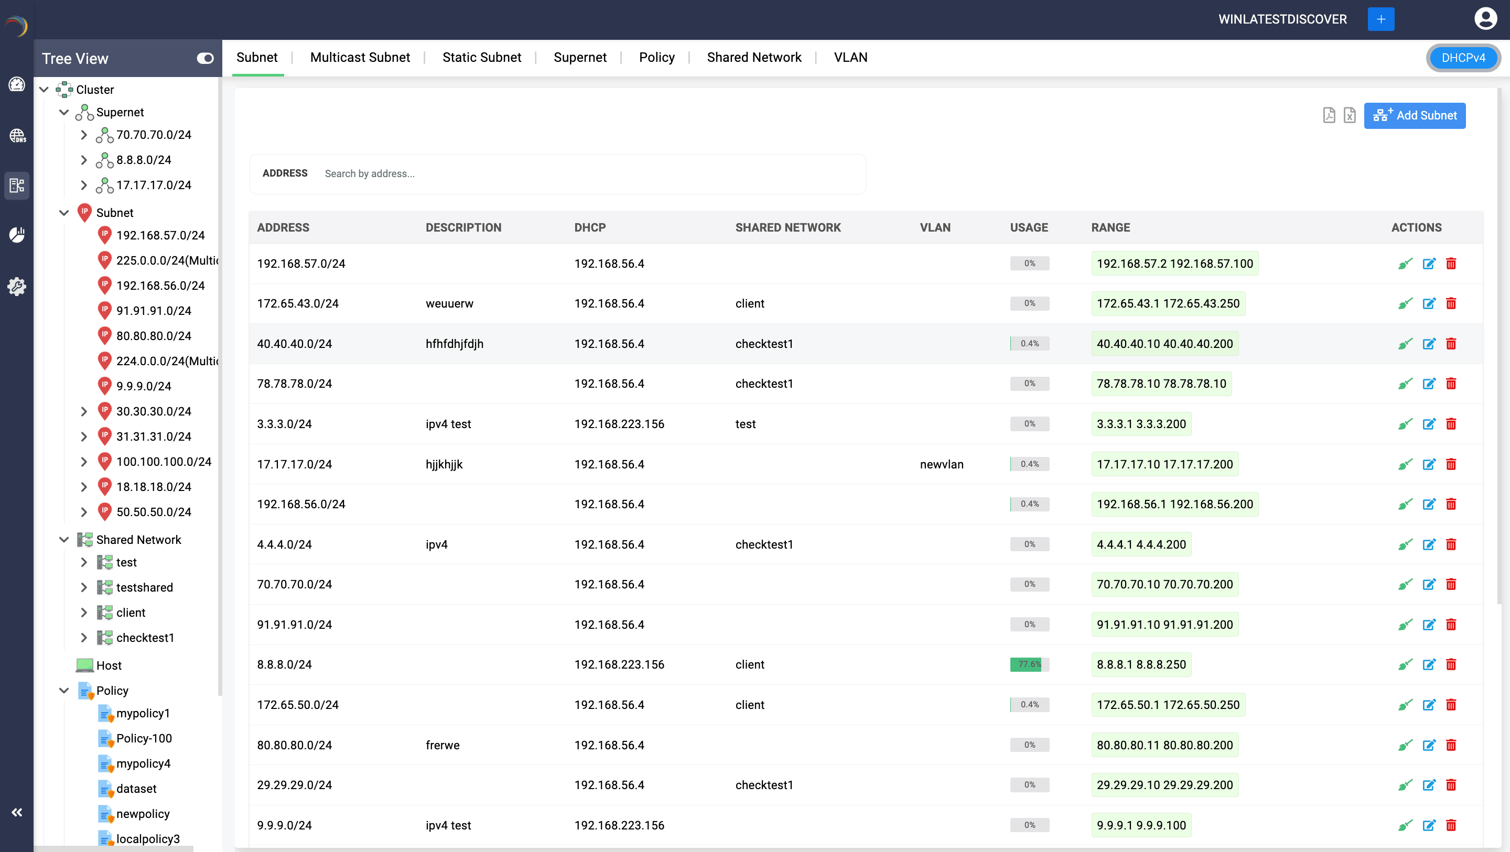Screen dimensions: 1510x852
Task: Toggle the DHCPv4 mode switch
Action: coord(1463,58)
